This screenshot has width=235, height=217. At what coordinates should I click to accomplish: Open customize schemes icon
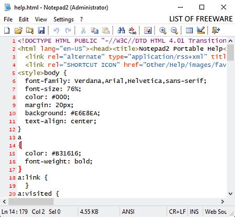tap(201, 30)
